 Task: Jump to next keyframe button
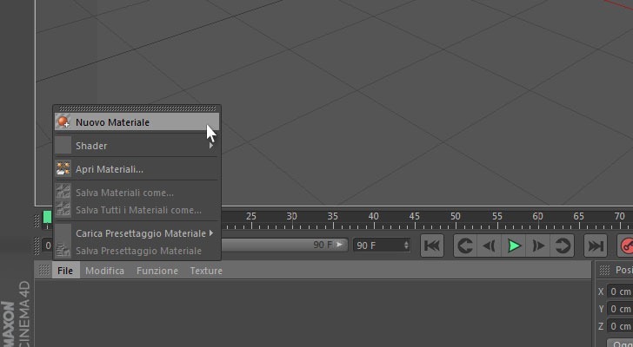tap(562, 246)
